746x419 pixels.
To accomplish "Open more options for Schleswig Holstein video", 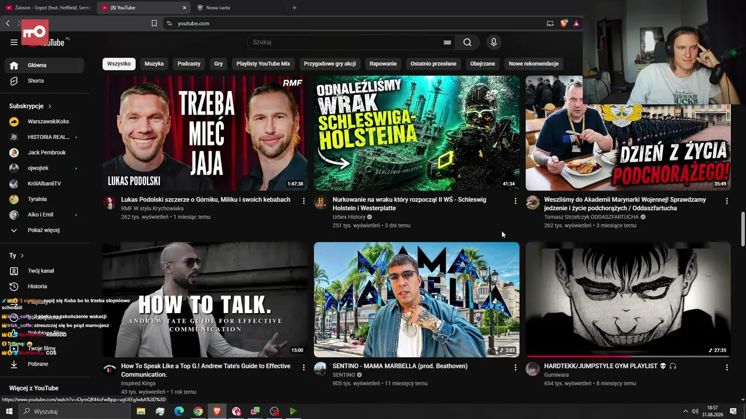I will pos(515,201).
